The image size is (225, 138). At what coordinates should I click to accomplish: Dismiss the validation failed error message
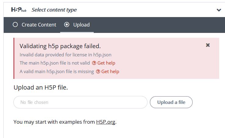[x=208, y=45]
